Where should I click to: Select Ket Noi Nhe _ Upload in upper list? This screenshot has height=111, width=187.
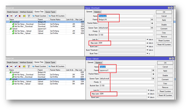45,33
